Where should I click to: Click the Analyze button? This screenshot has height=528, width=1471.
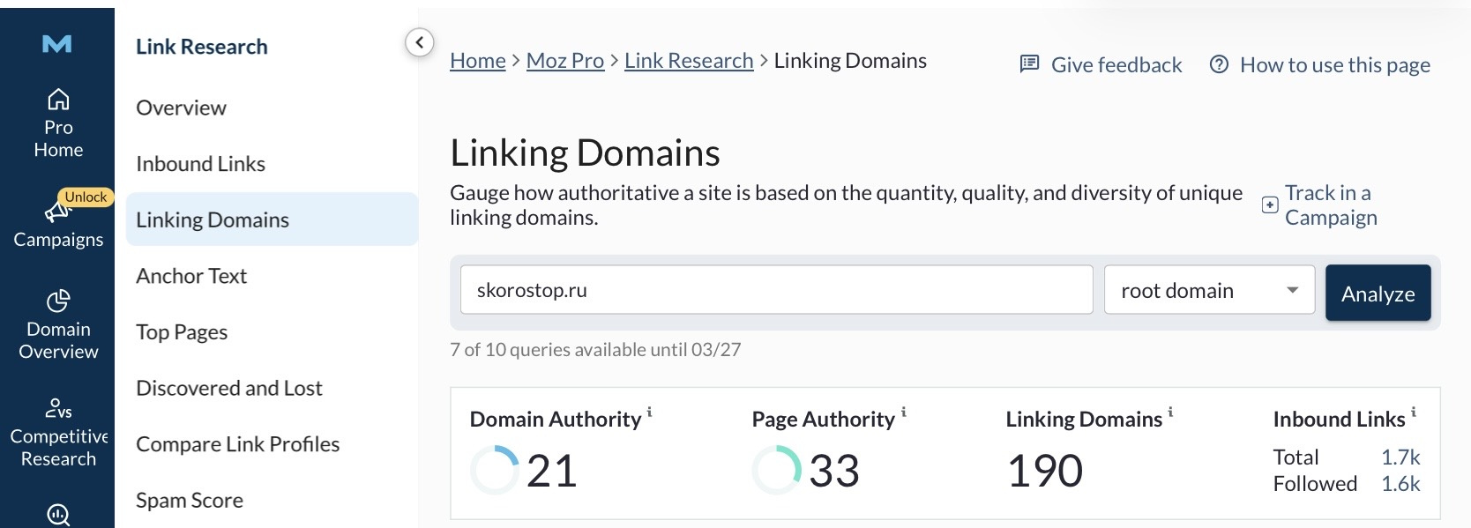click(1378, 294)
